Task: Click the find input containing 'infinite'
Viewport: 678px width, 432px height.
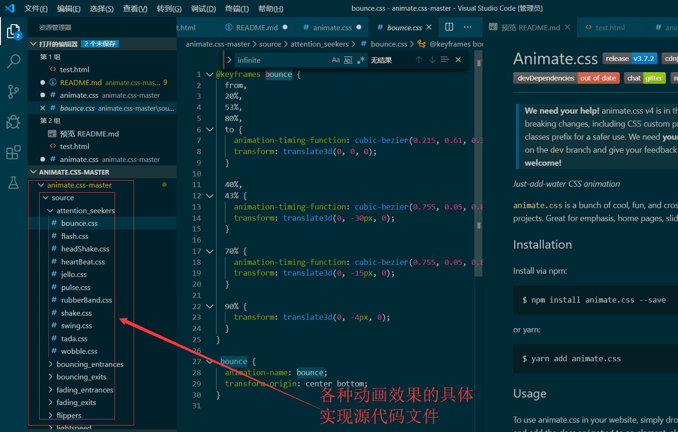Action: 279,60
